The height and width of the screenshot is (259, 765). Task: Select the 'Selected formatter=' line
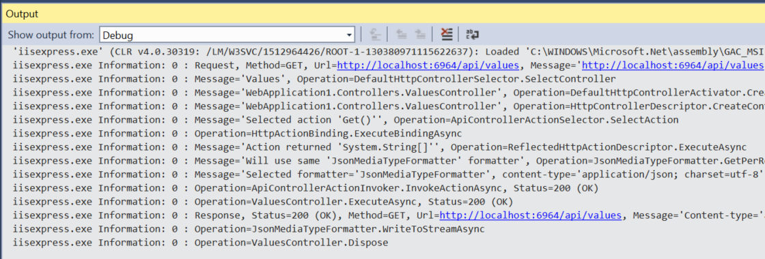click(x=389, y=174)
